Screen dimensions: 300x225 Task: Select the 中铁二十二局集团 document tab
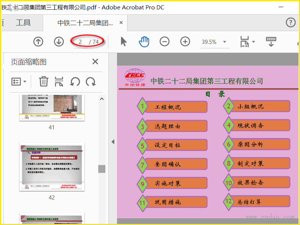[x=85, y=23]
